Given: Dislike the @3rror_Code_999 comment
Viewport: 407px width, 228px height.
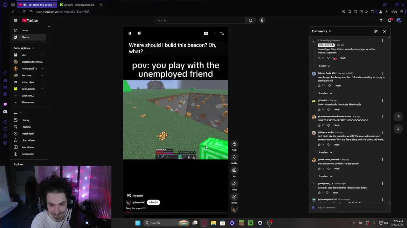Looking at the screenshot, I should click(x=329, y=85).
